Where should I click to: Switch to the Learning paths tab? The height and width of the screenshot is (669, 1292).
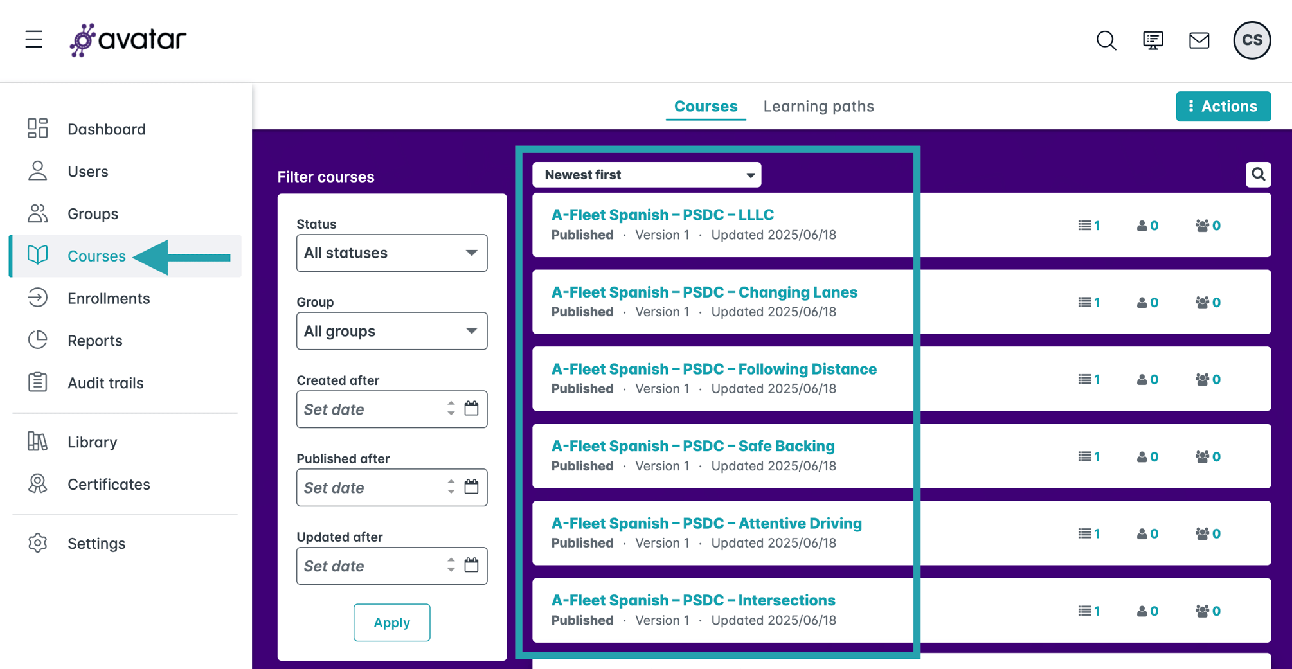818,106
